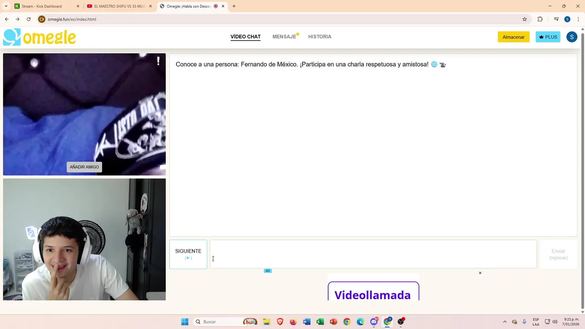Bookmark this page with star icon
The image size is (585, 329).
click(525, 19)
